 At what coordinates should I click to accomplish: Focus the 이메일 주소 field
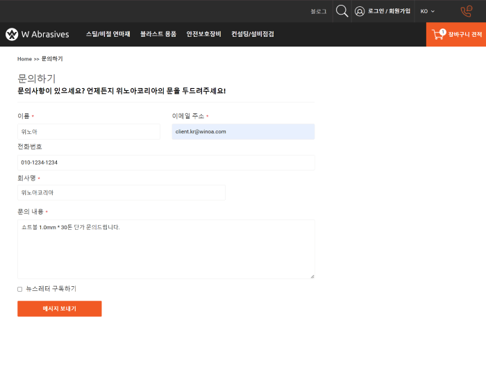[243, 131]
